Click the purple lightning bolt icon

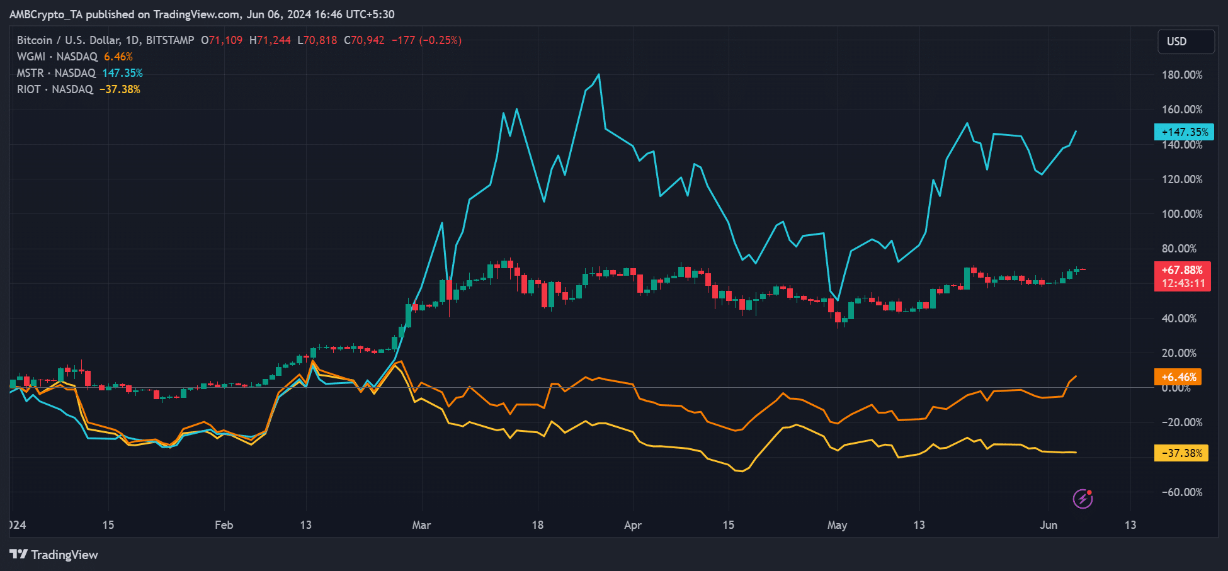click(1083, 499)
